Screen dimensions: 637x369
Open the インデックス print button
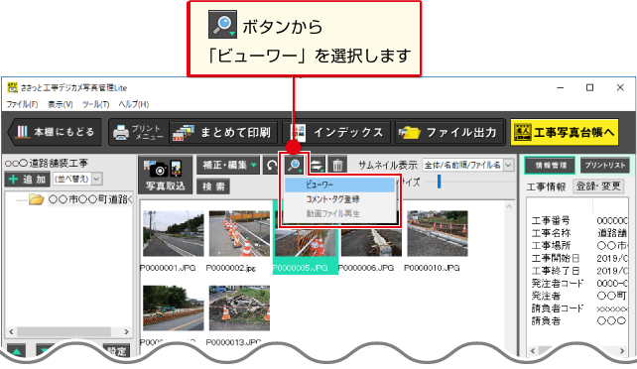pyautogui.click(x=336, y=132)
